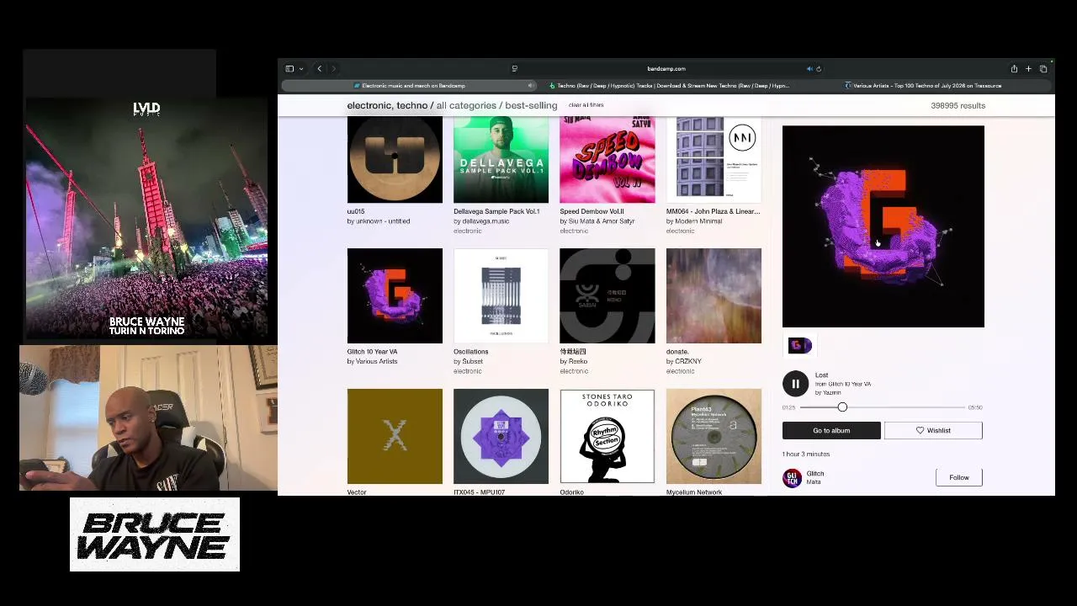
Task: Mute the Bandcamp tab via its speaker icon
Action: [530, 85]
